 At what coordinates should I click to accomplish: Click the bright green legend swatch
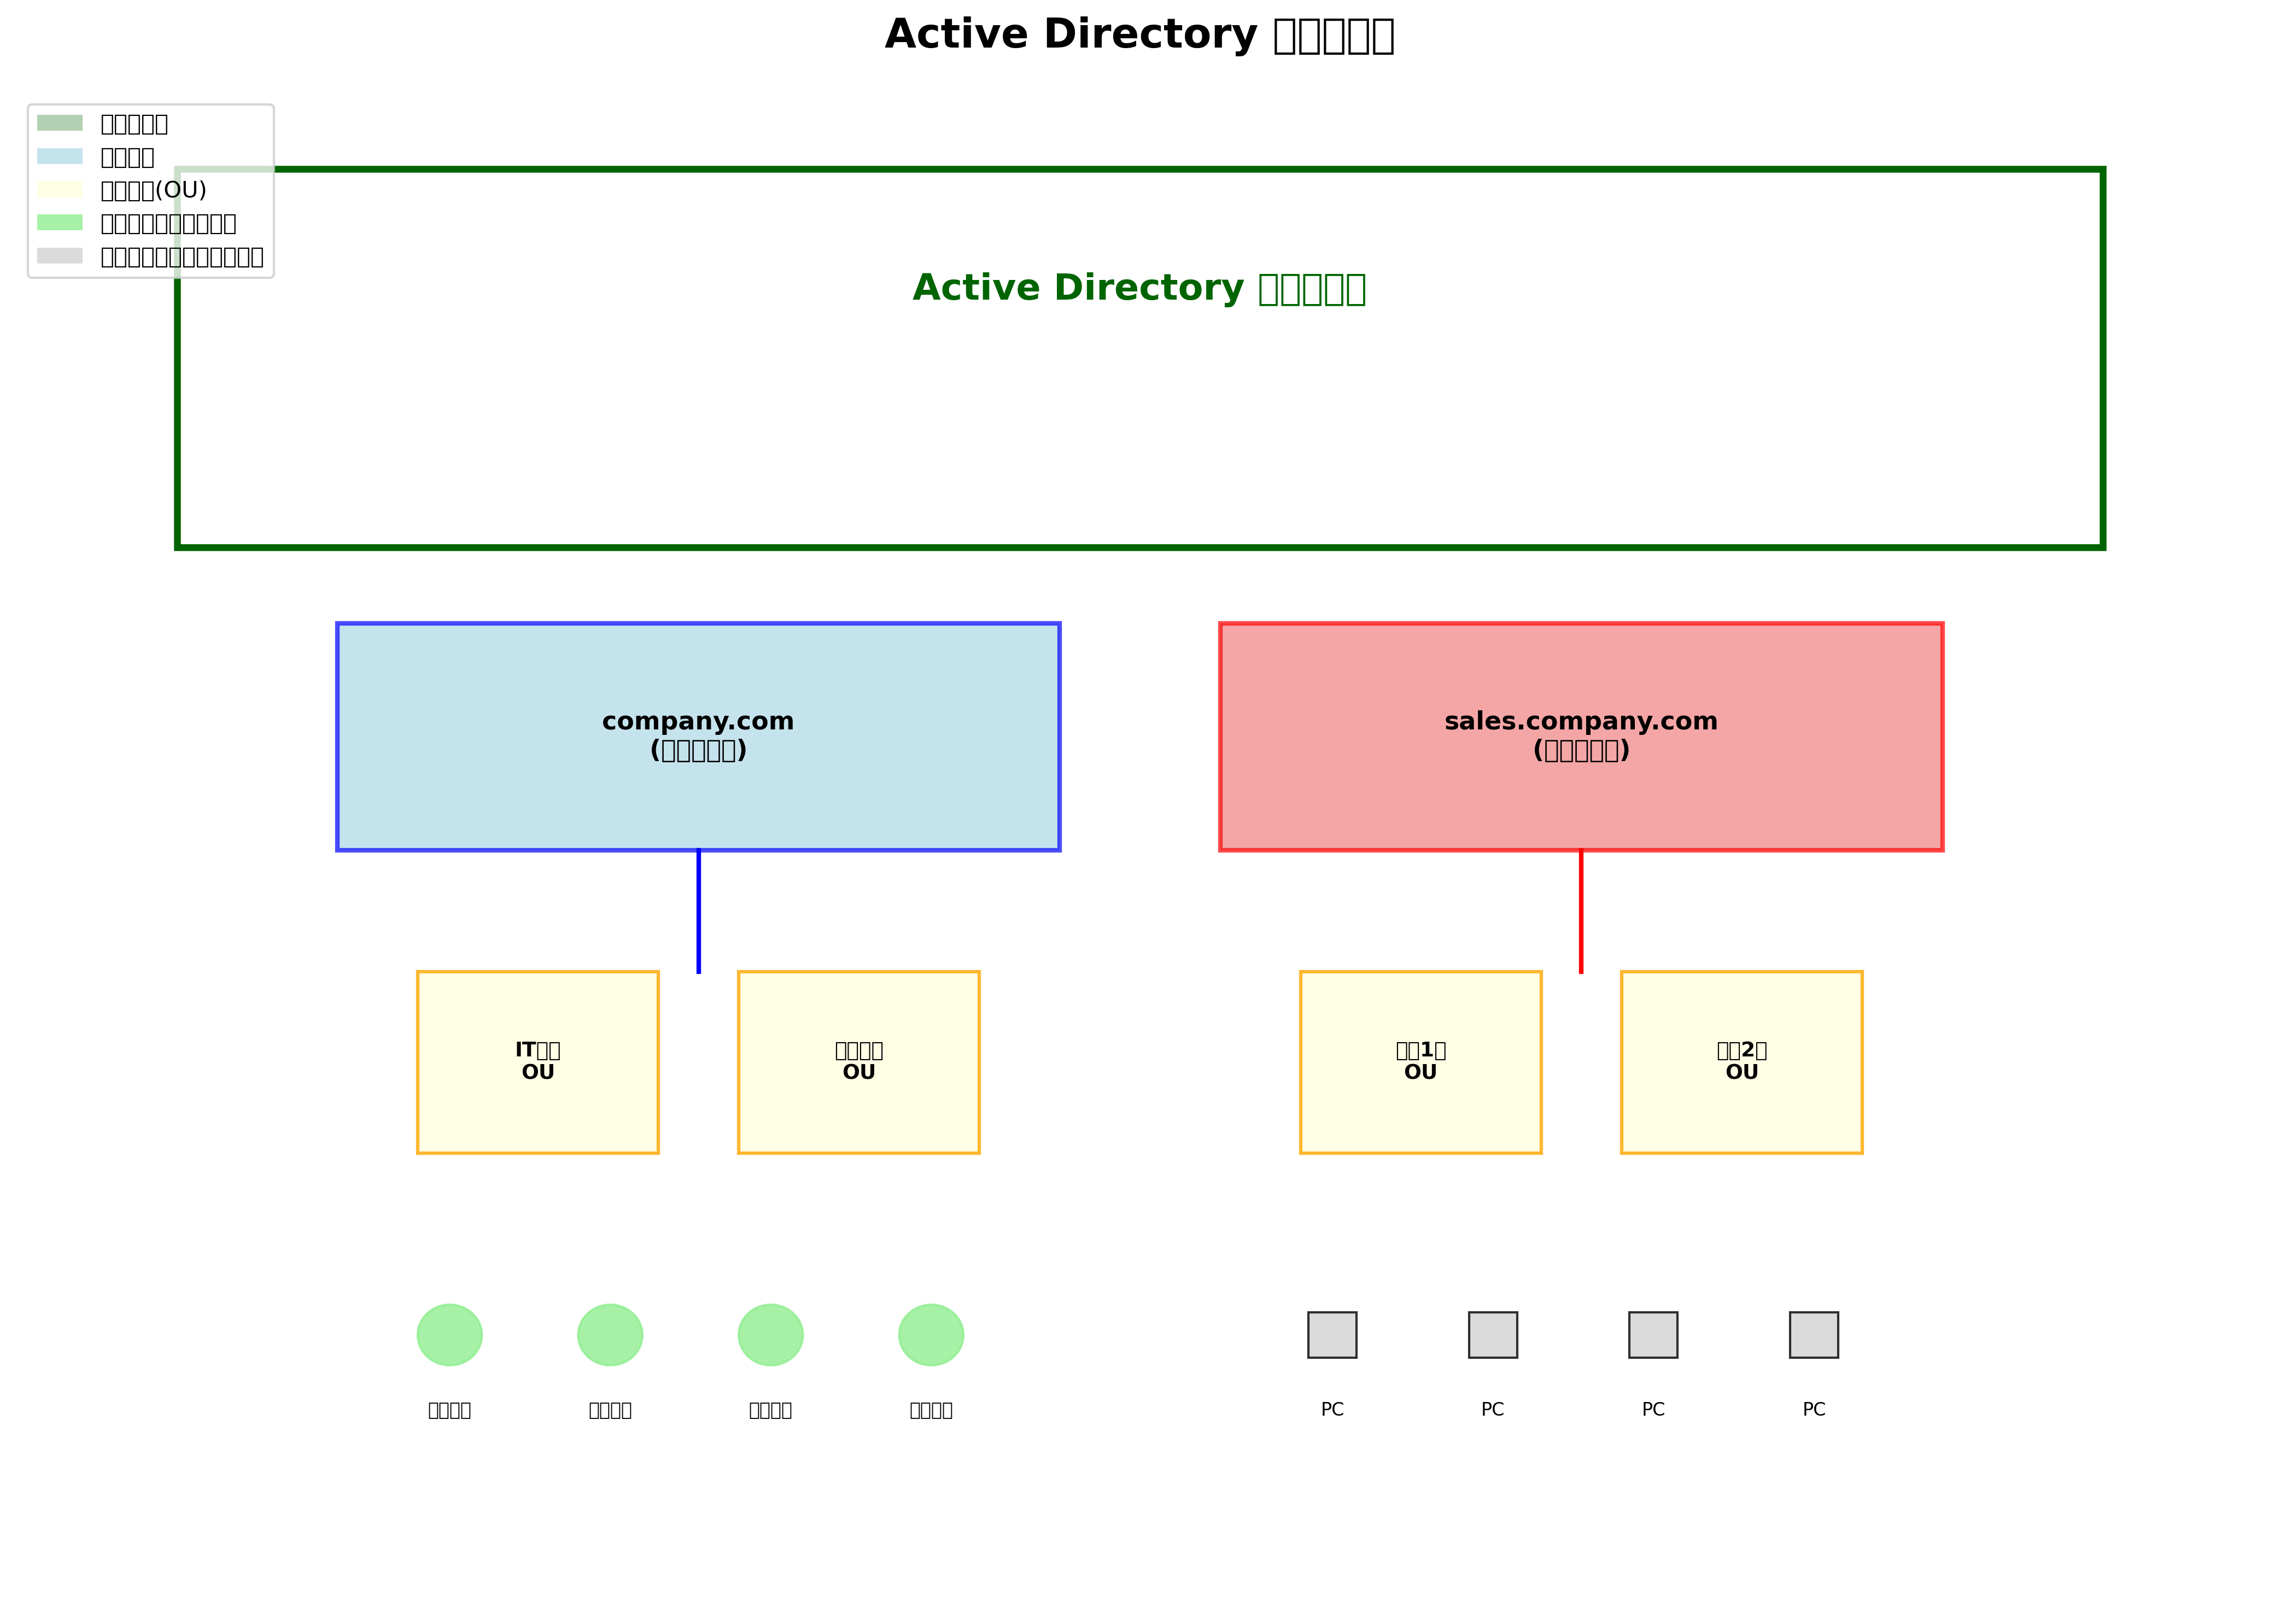click(x=60, y=222)
